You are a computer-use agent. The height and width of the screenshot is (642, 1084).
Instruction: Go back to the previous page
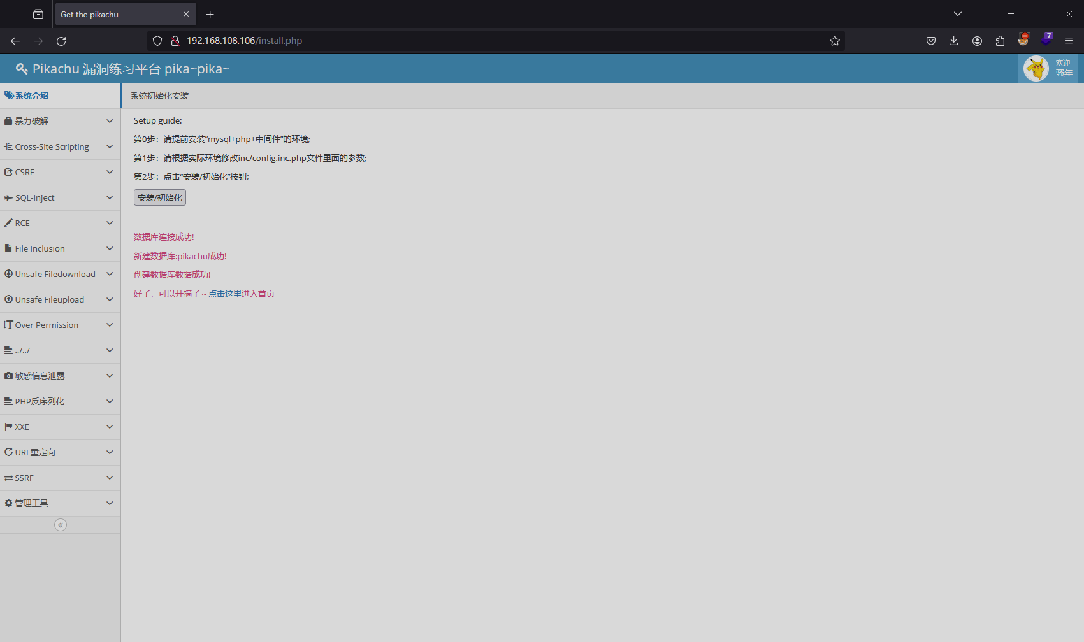(x=15, y=41)
